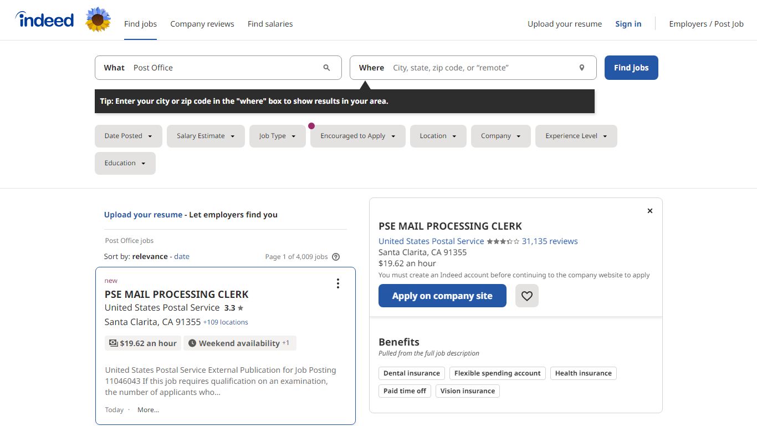This screenshot has height=426, width=757.
Task: Click the star rating in job details
Action: (503, 241)
